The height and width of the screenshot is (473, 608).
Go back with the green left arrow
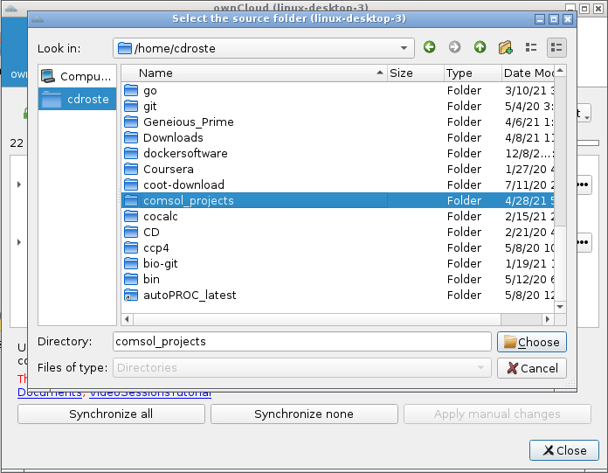point(429,47)
